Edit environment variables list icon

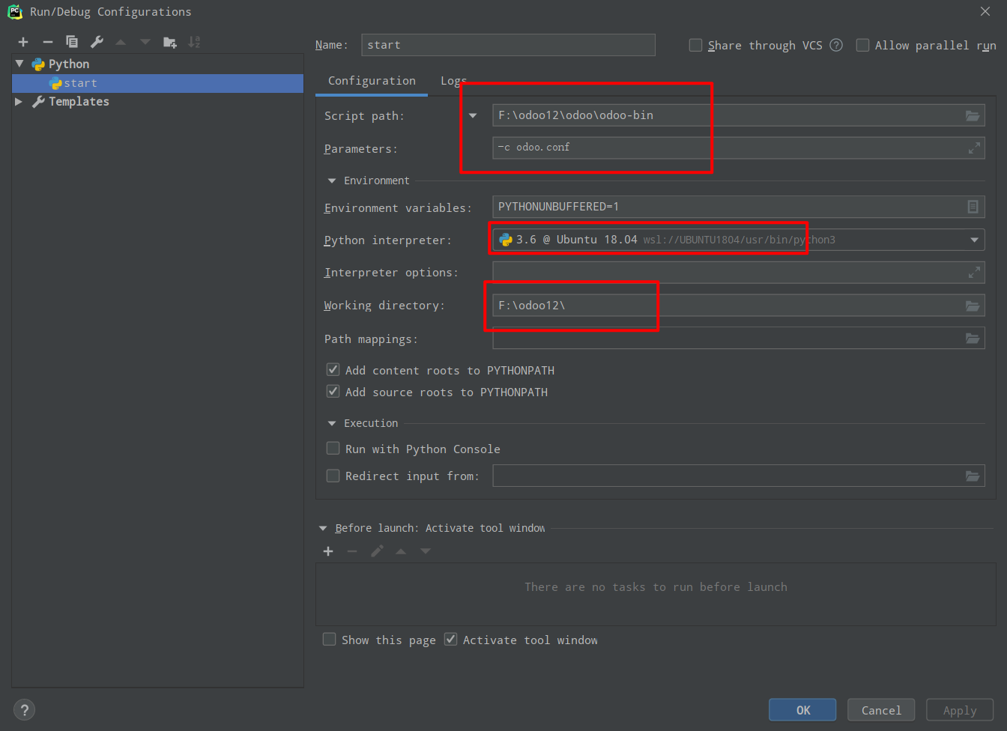(x=973, y=207)
